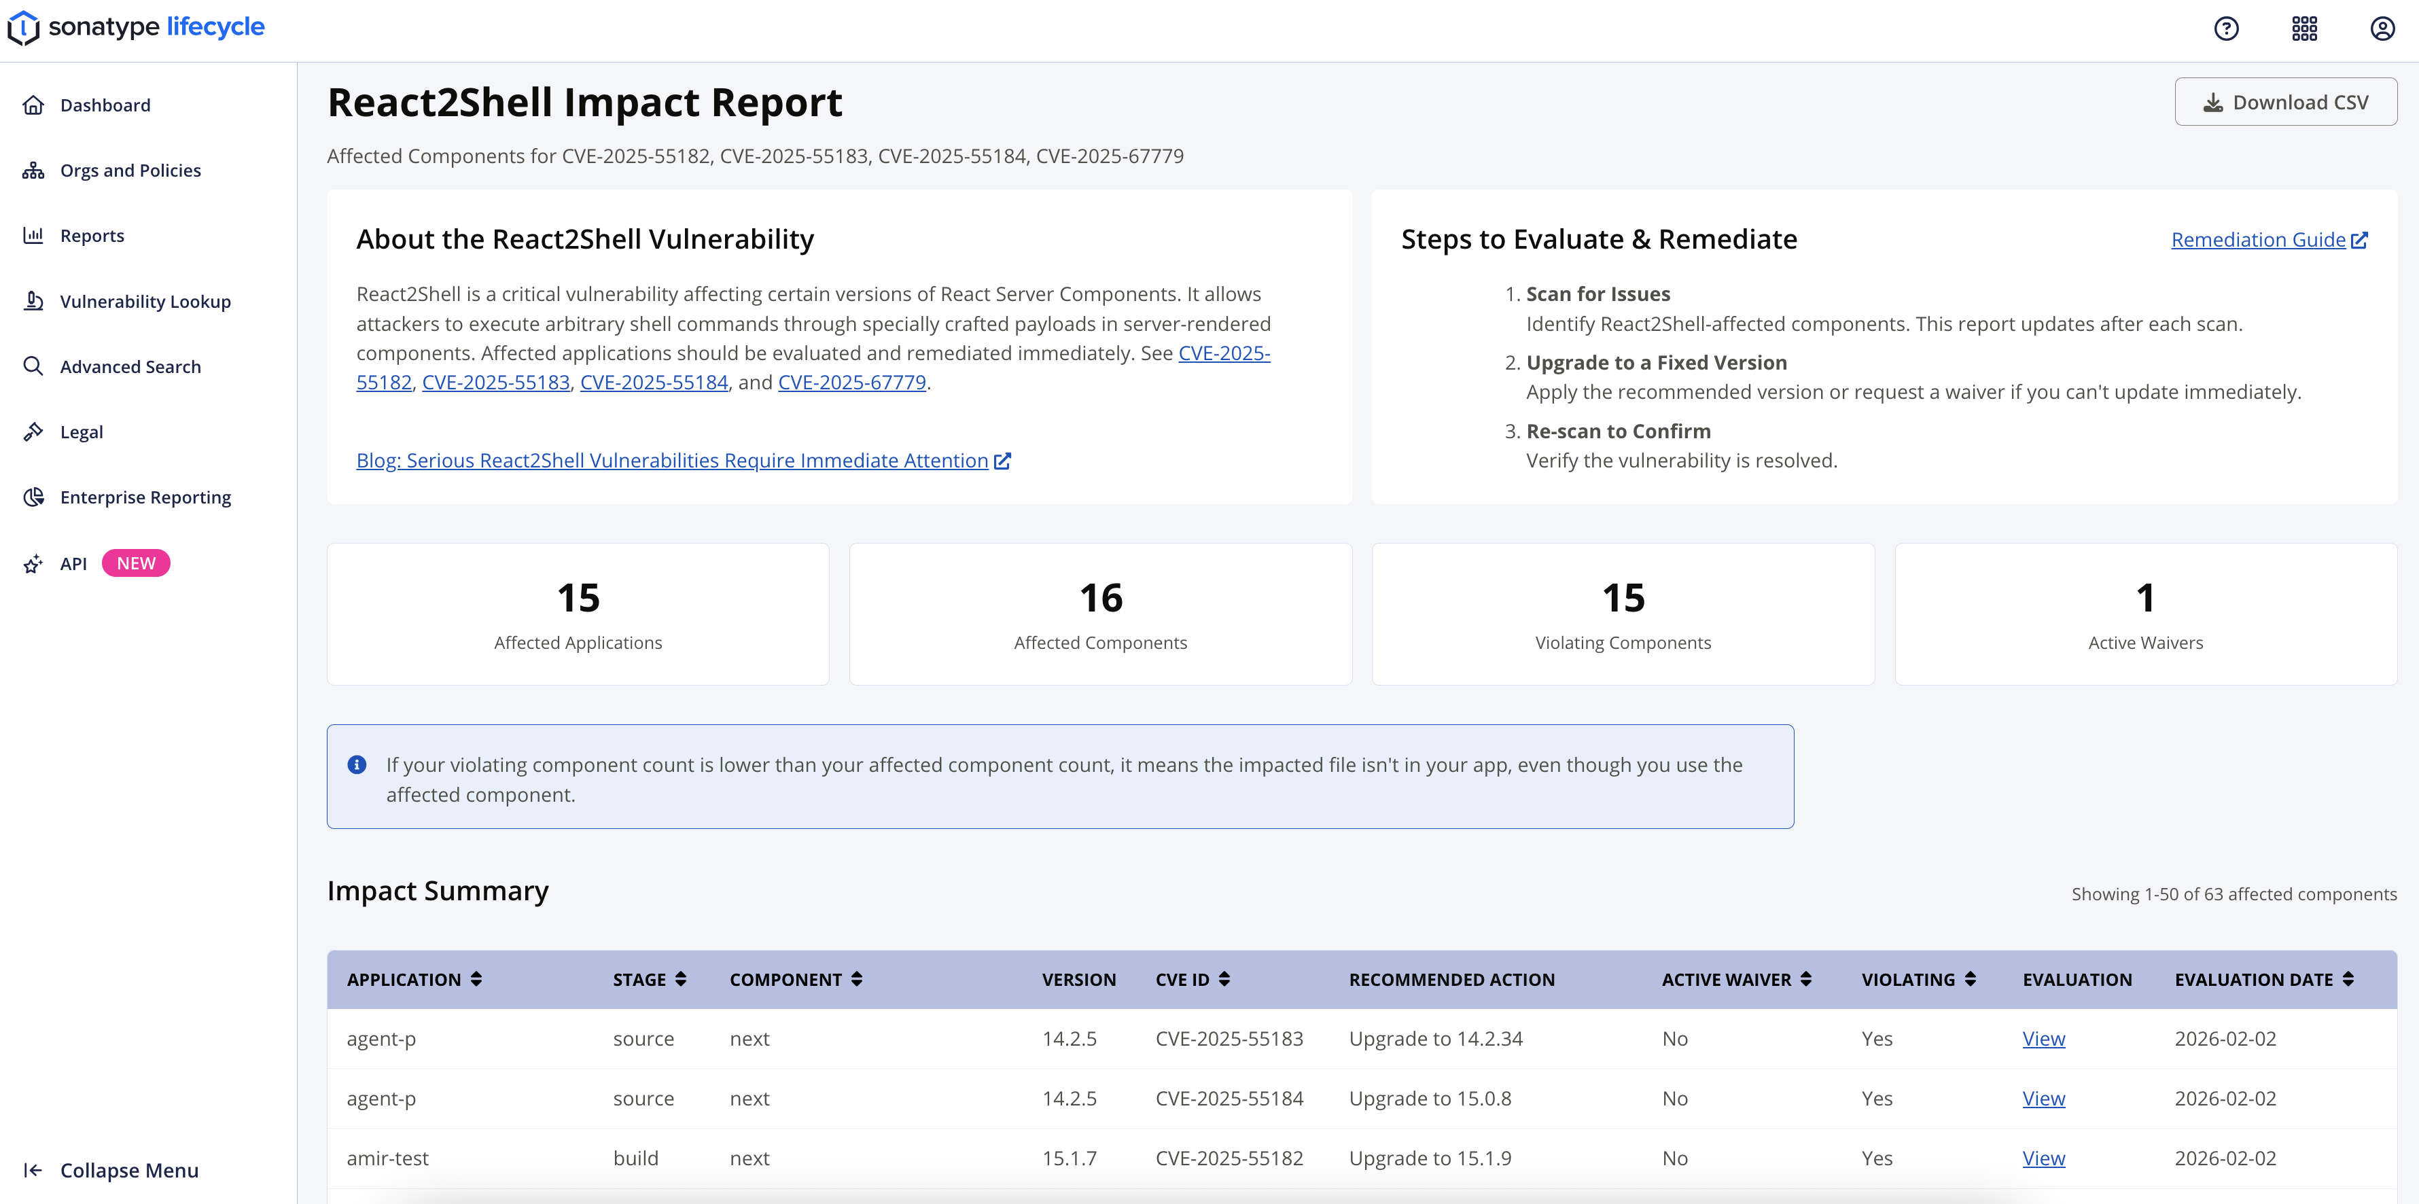This screenshot has height=1204, width=2419.
Task: Sort by Evaluation Date using its sort arrows
Action: coord(2348,978)
